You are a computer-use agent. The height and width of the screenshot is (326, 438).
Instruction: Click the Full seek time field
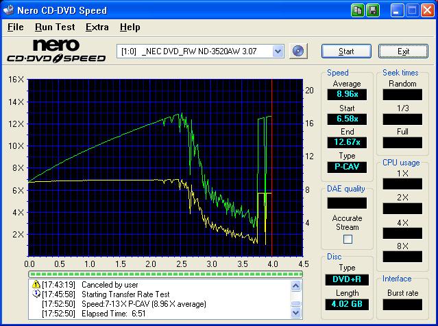coord(402,143)
